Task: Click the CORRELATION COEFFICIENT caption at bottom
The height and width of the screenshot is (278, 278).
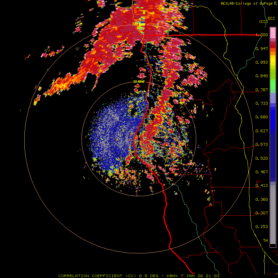Action: coord(139,276)
